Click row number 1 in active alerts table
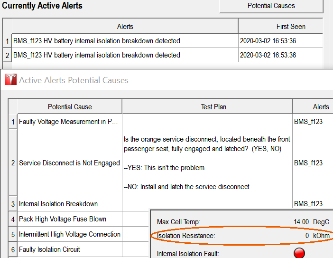Viewport: 333px width, 258px height. coord(7,41)
